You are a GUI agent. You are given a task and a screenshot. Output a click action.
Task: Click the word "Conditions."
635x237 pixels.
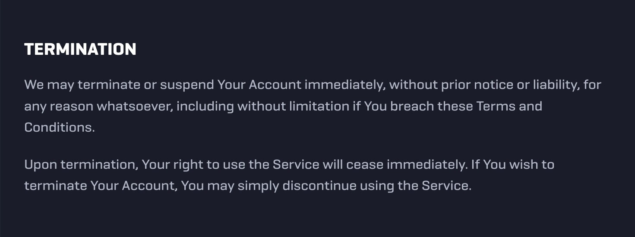60,127
